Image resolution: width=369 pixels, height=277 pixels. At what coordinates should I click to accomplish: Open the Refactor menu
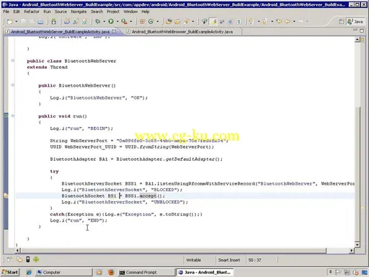[x=32, y=12]
